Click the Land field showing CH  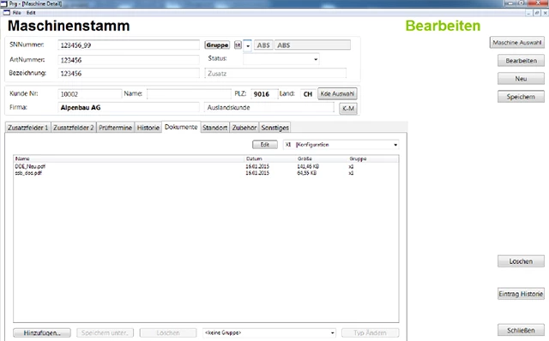click(308, 94)
